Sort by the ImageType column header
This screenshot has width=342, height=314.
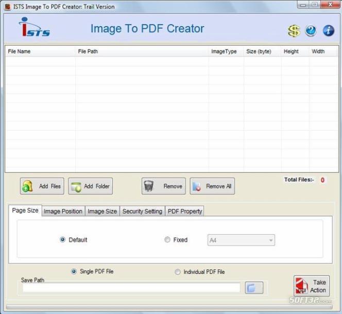pyautogui.click(x=226, y=51)
